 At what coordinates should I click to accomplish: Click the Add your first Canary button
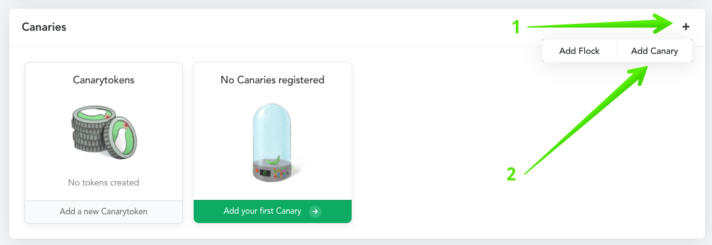point(273,211)
